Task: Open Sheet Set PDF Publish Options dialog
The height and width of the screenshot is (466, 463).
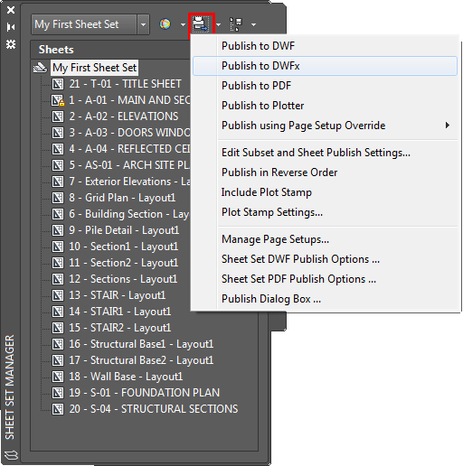Action: point(298,279)
